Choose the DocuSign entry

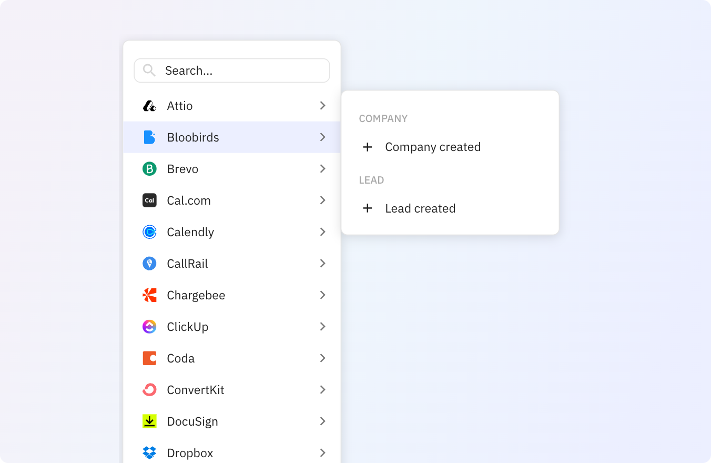pyautogui.click(x=232, y=421)
